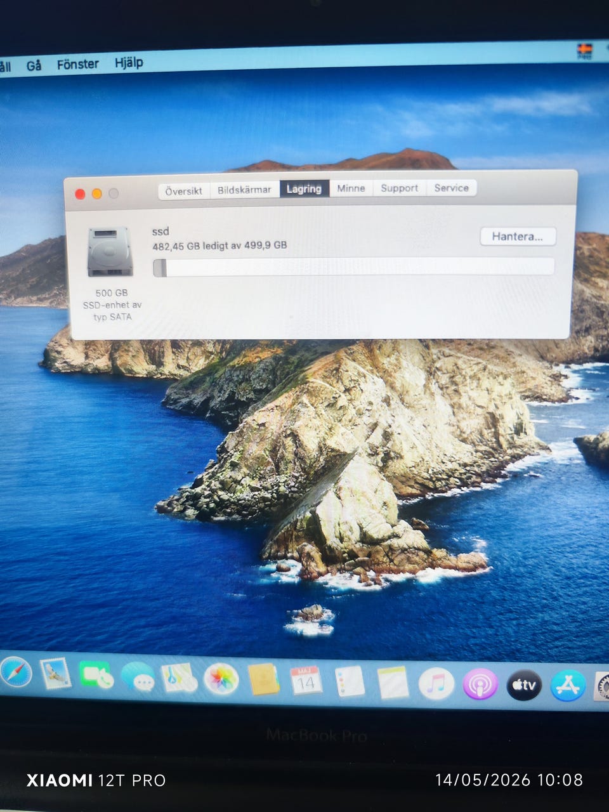
Task: Open Podcasts from the Dock
Action: pyautogui.click(x=480, y=684)
